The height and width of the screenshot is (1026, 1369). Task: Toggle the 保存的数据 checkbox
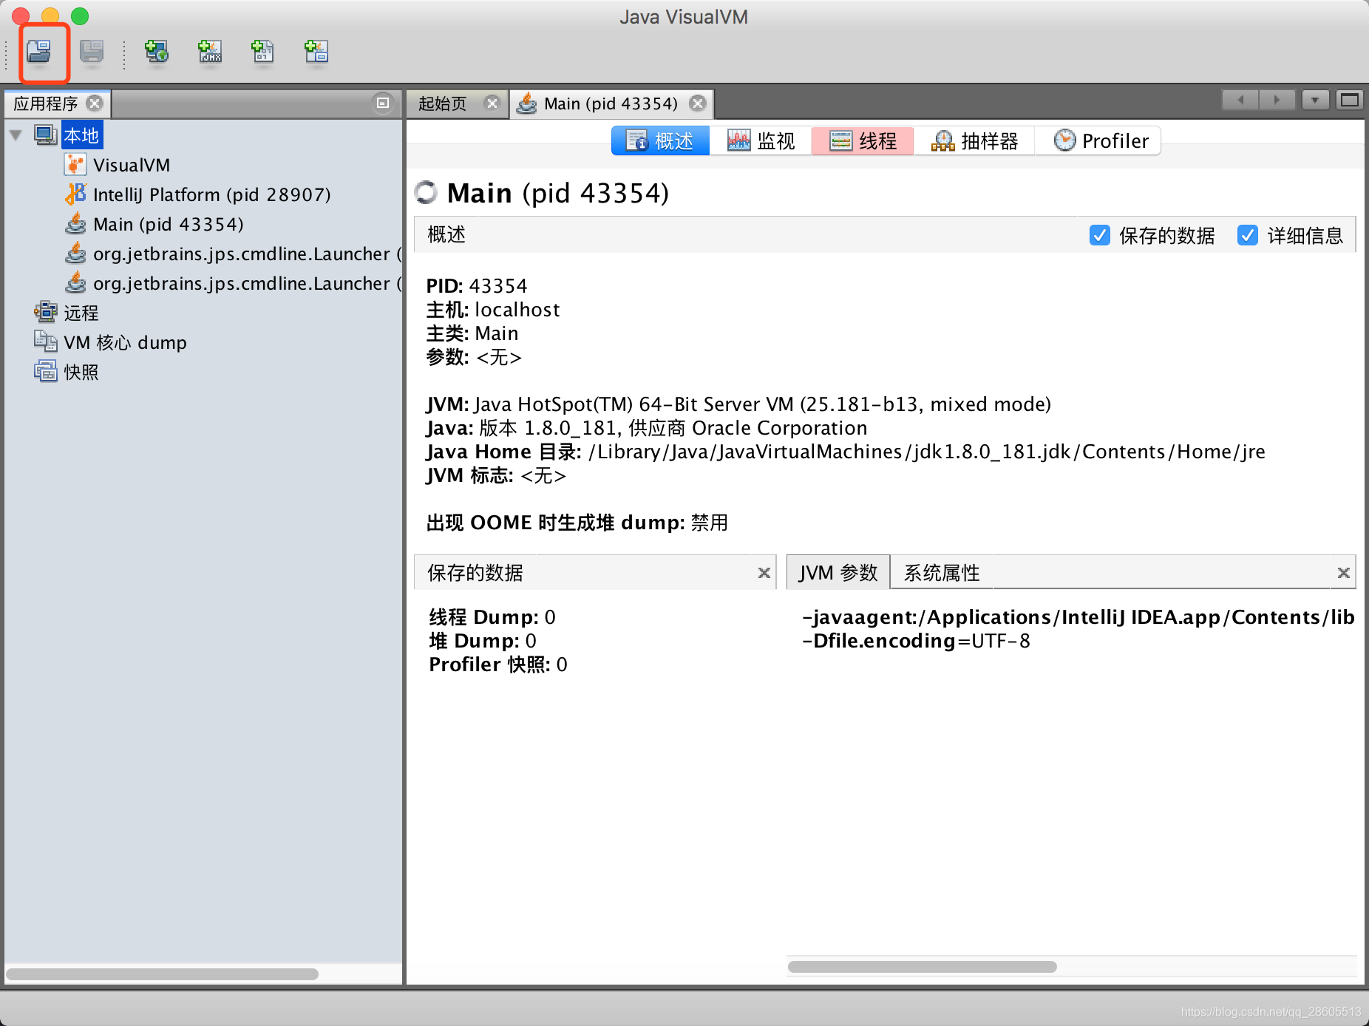tap(1099, 235)
